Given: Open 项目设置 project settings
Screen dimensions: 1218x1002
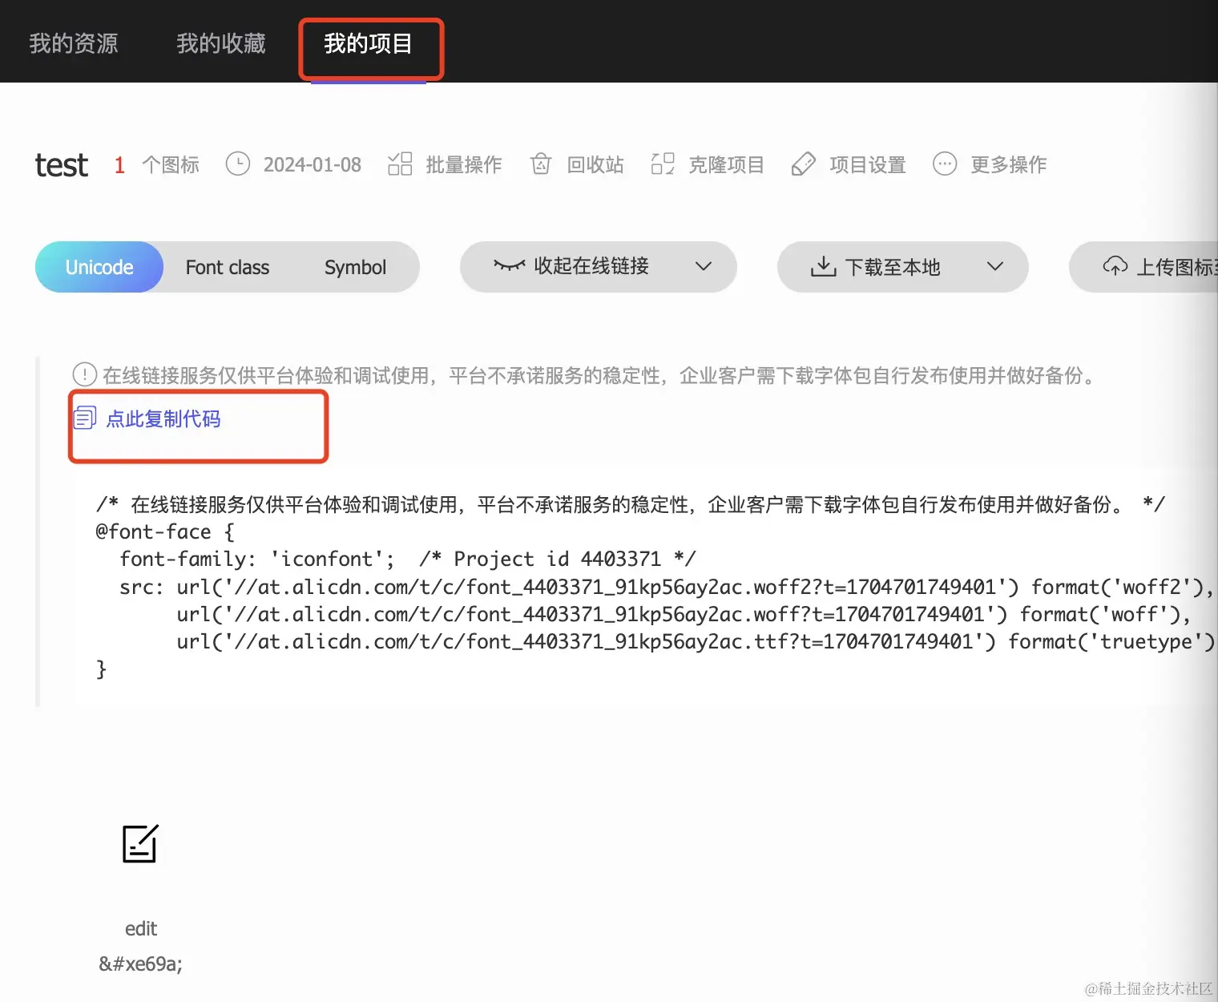Looking at the screenshot, I should click(x=868, y=165).
